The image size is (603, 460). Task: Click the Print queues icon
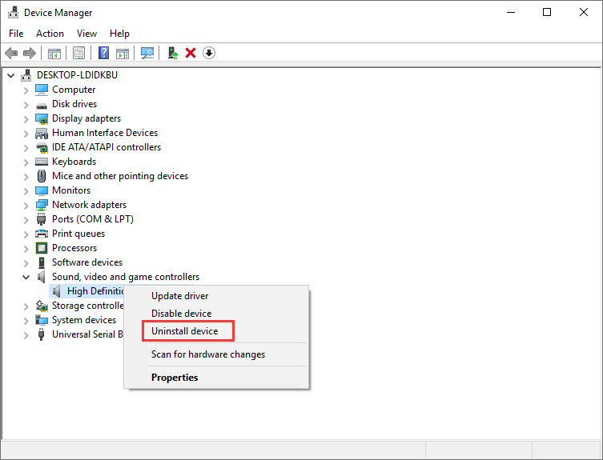[x=42, y=234]
